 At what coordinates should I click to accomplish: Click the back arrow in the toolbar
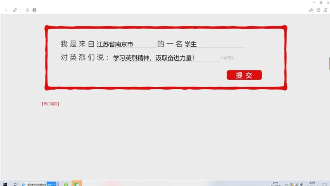(6, 10)
